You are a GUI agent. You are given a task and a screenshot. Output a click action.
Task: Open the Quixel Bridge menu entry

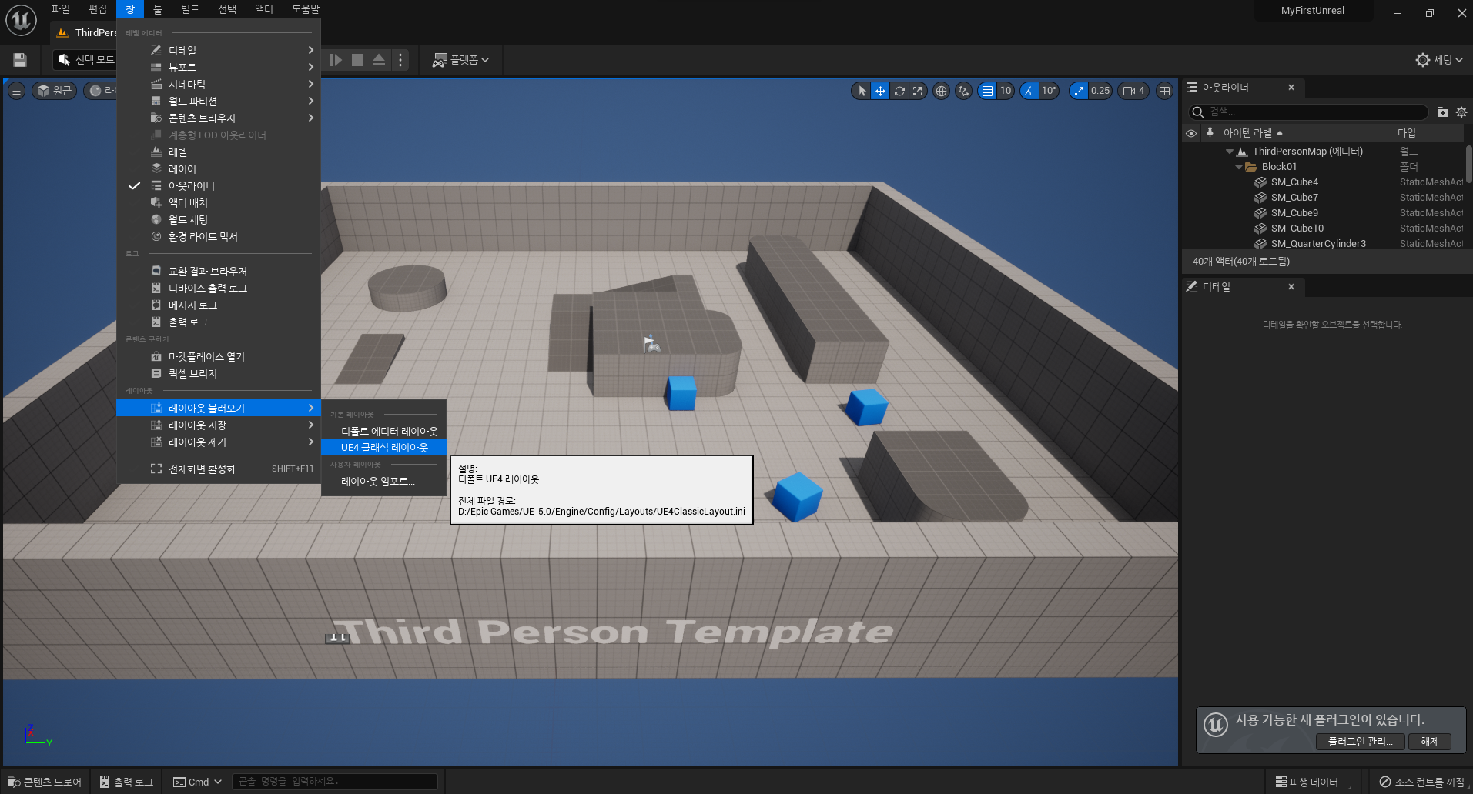219,374
